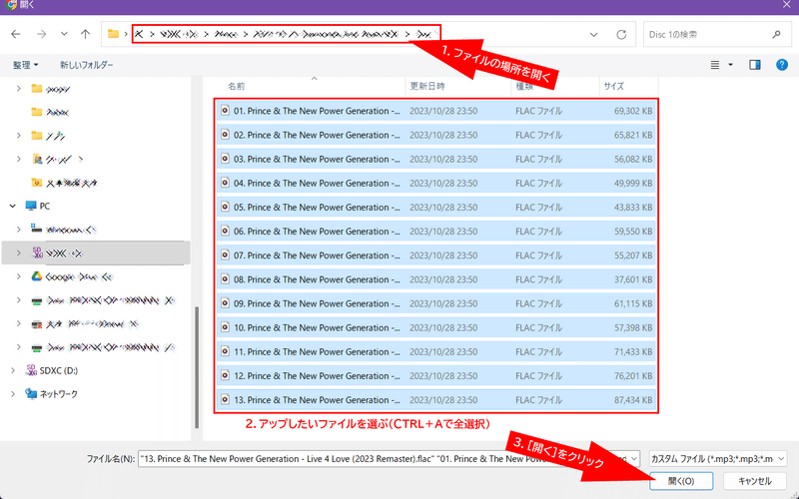This screenshot has height=499, width=799.
Task: Open help with the question mark icon
Action: pyautogui.click(x=782, y=65)
